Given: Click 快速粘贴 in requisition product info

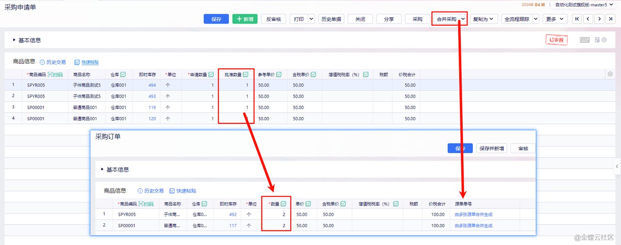Looking at the screenshot, I should click(86, 62).
